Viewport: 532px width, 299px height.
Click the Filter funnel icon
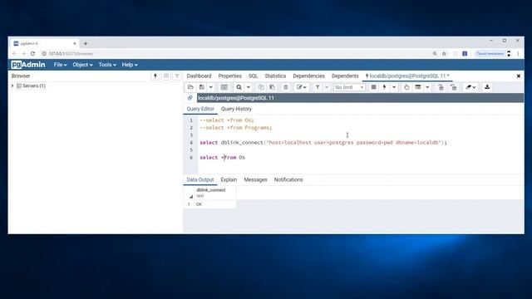click(318, 87)
